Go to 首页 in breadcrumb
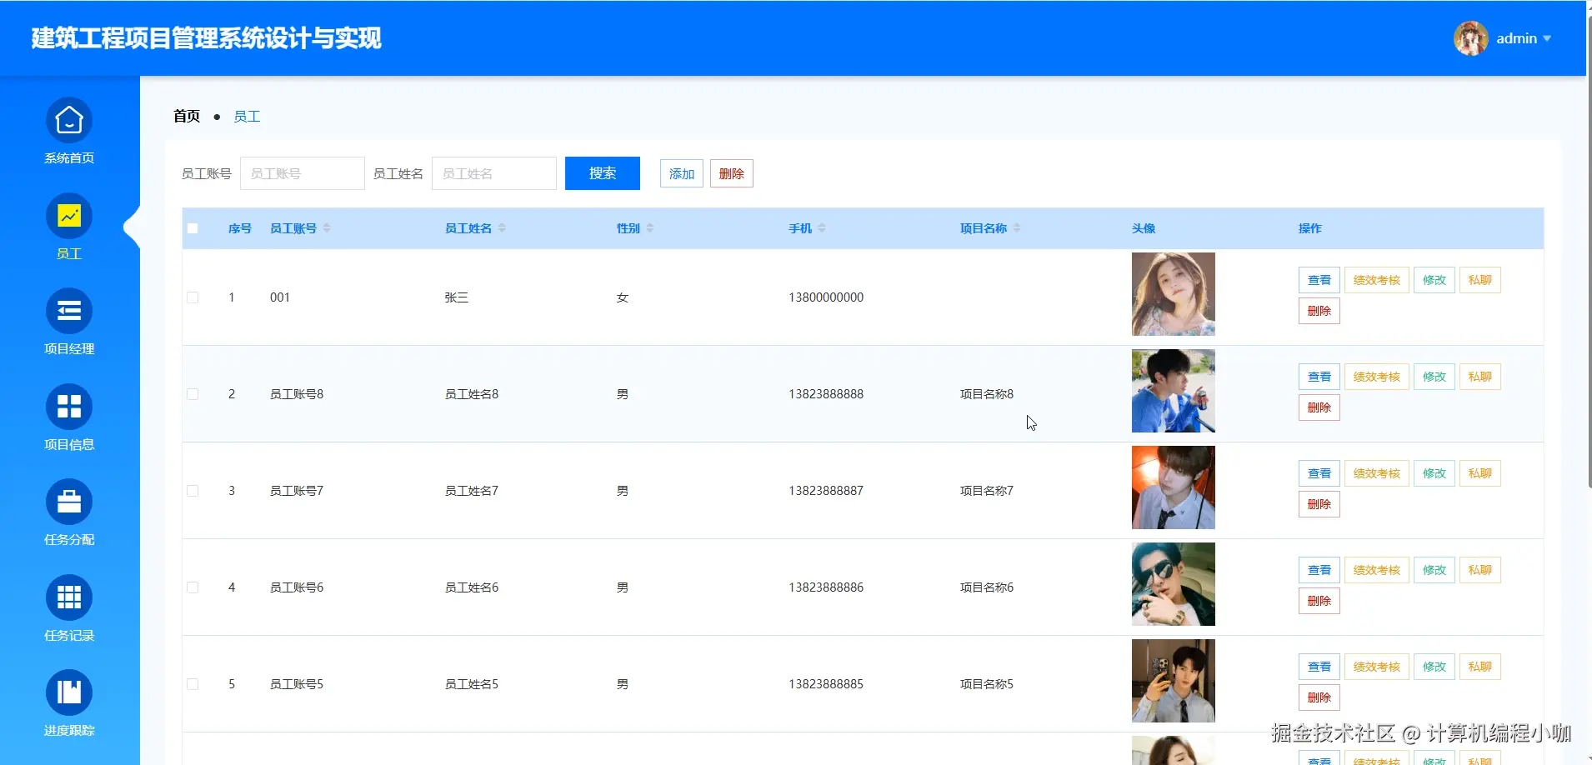The width and height of the screenshot is (1592, 765). (x=187, y=116)
